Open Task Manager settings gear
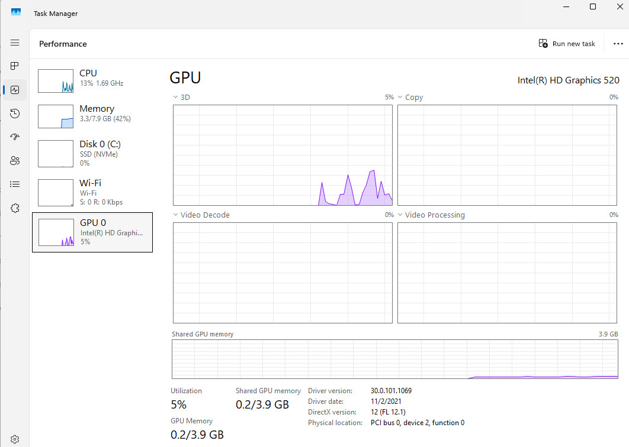This screenshot has height=447, width=629. click(15, 439)
